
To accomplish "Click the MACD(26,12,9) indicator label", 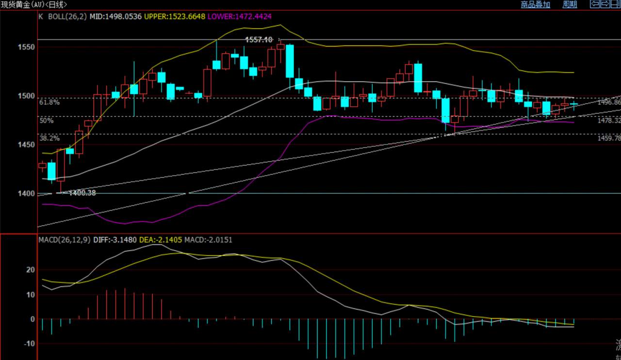I will point(64,239).
